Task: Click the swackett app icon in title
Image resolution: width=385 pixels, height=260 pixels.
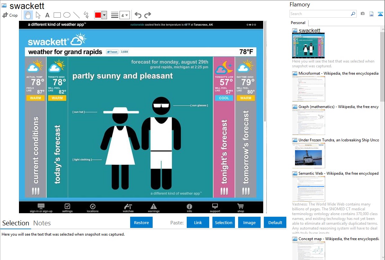Action: tap(4, 5)
